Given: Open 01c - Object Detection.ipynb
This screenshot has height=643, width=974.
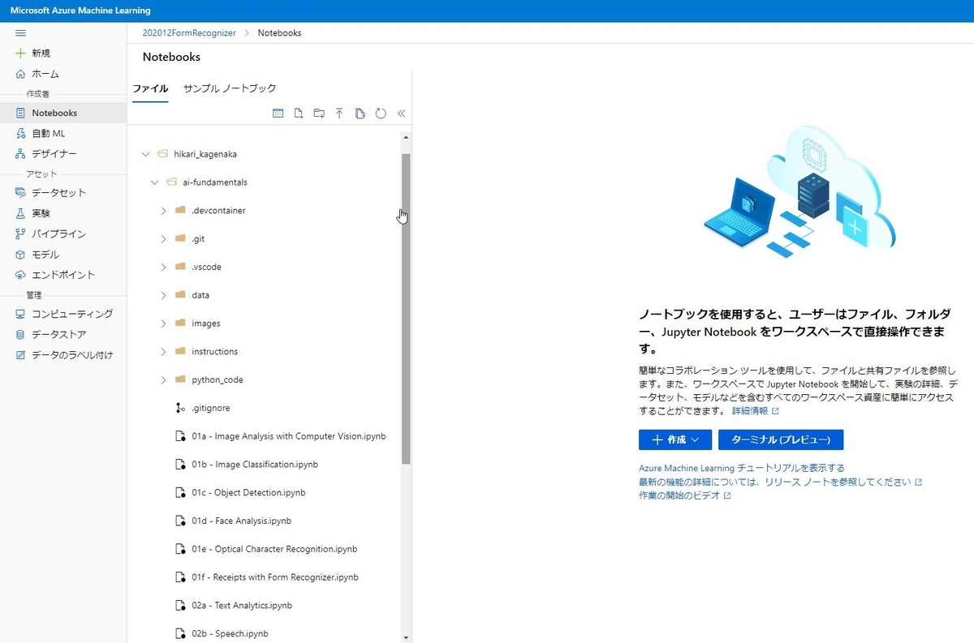Looking at the screenshot, I should coord(248,493).
